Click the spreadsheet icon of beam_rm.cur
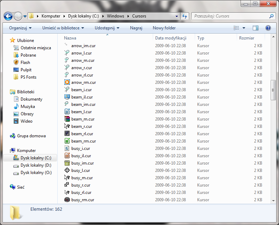 pos(67,141)
